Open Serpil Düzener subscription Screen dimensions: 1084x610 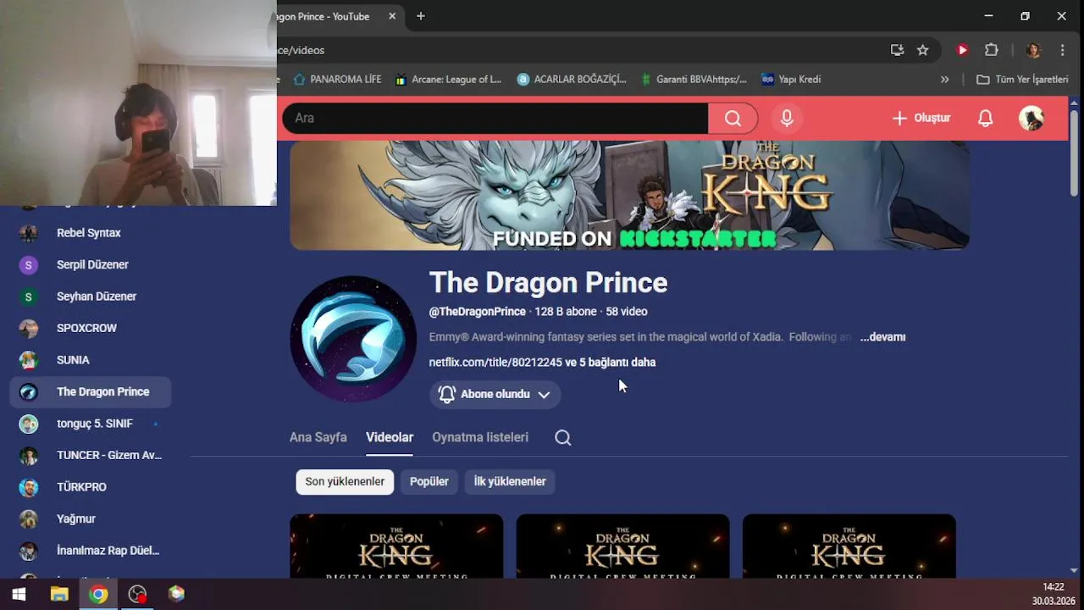tap(91, 264)
